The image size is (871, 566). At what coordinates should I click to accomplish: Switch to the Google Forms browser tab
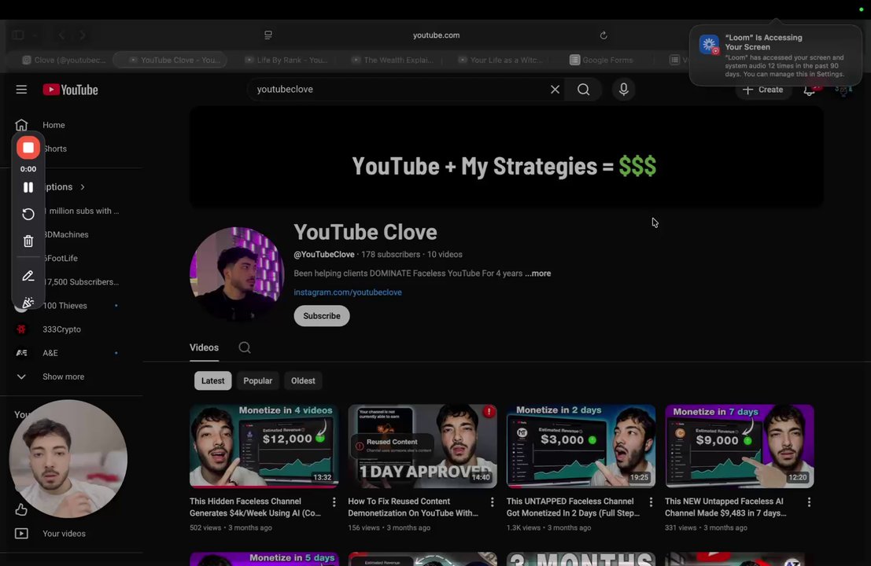point(602,60)
